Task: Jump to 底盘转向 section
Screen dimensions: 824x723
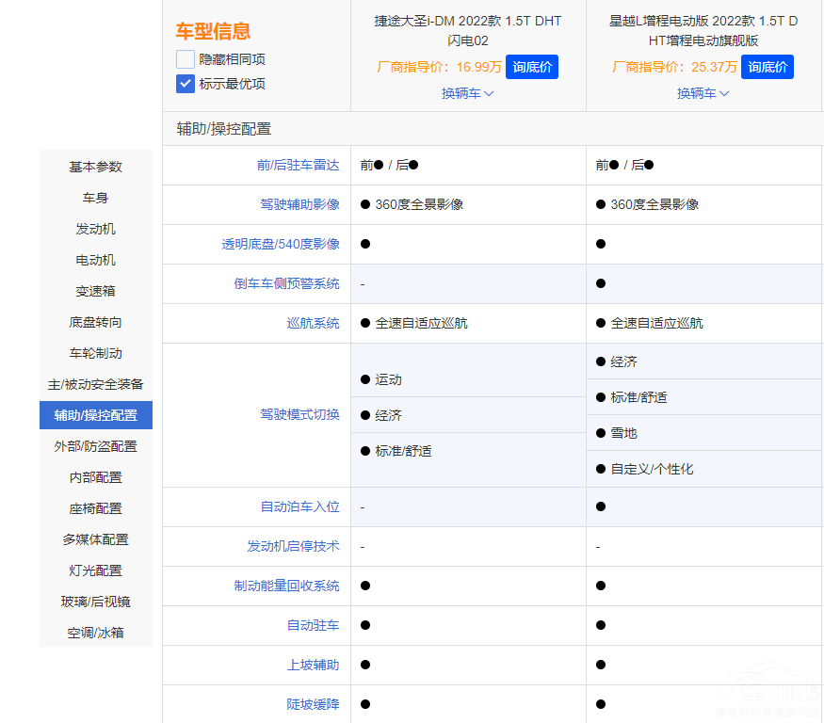Action: tap(95, 322)
